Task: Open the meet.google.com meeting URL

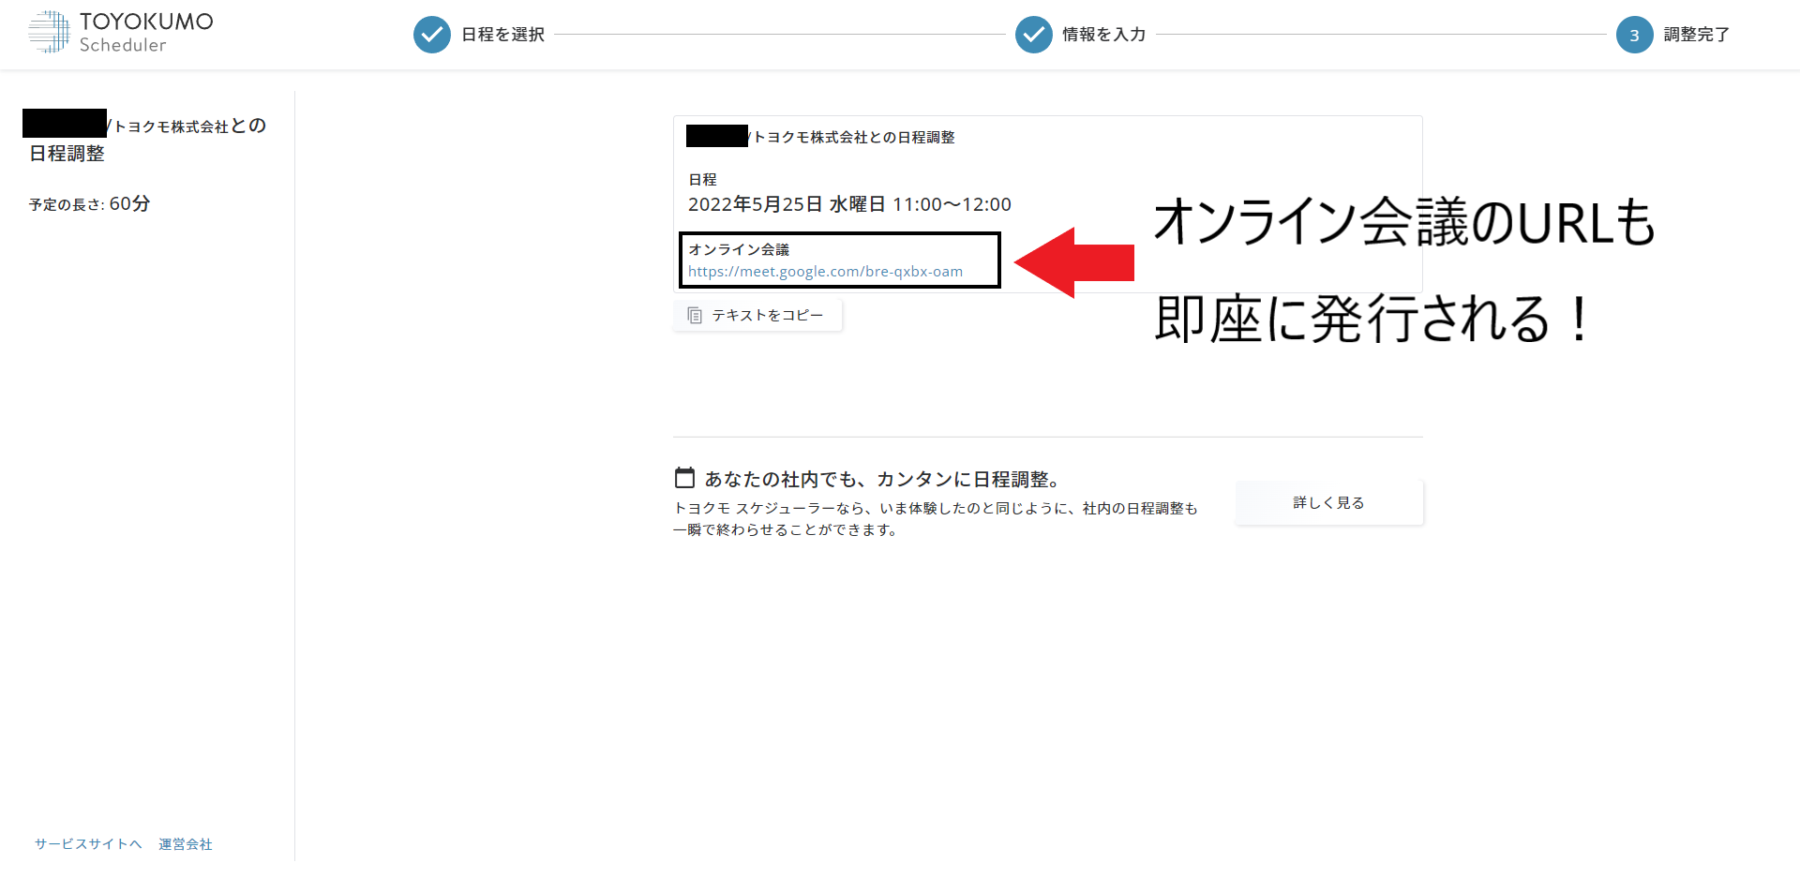Action: (825, 272)
